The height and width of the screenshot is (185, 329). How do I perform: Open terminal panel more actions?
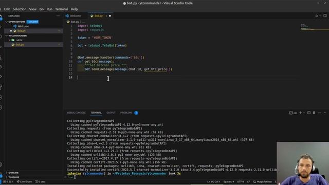point(320,113)
